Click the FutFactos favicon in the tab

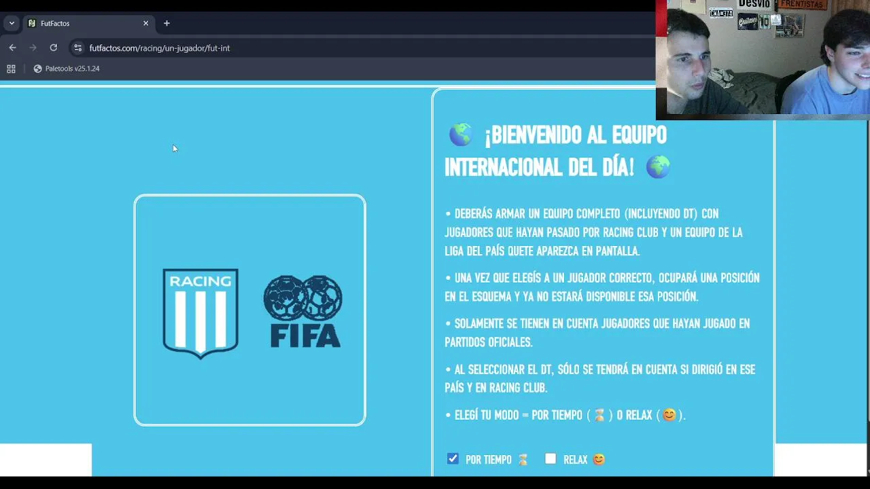click(31, 23)
